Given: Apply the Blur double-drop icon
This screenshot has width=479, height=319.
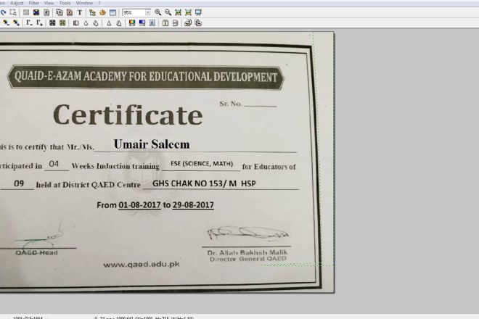Looking at the screenshot, I should point(96,23).
